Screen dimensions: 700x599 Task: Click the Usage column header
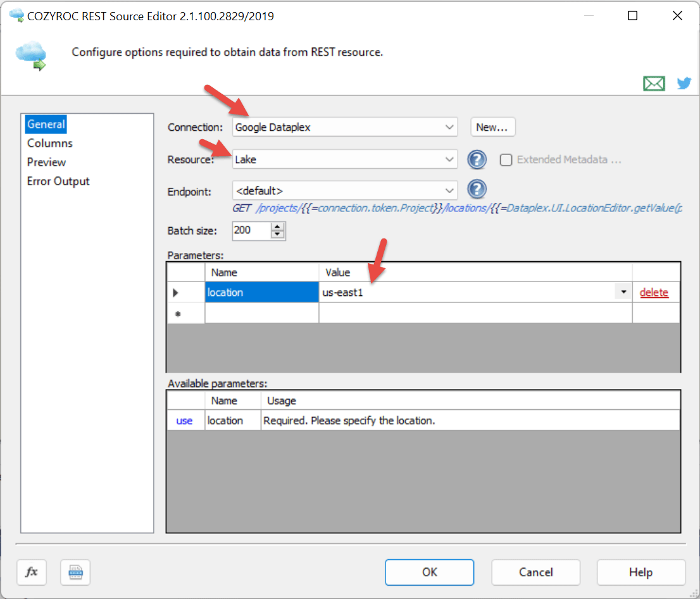pyautogui.click(x=470, y=400)
